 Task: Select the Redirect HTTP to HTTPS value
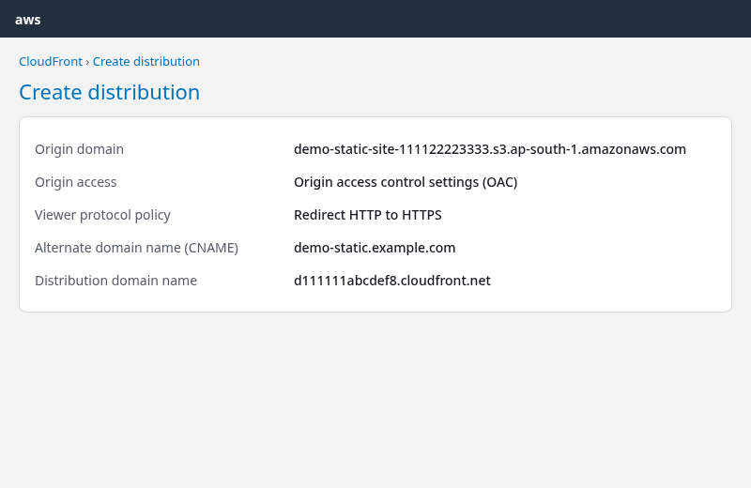click(x=368, y=215)
